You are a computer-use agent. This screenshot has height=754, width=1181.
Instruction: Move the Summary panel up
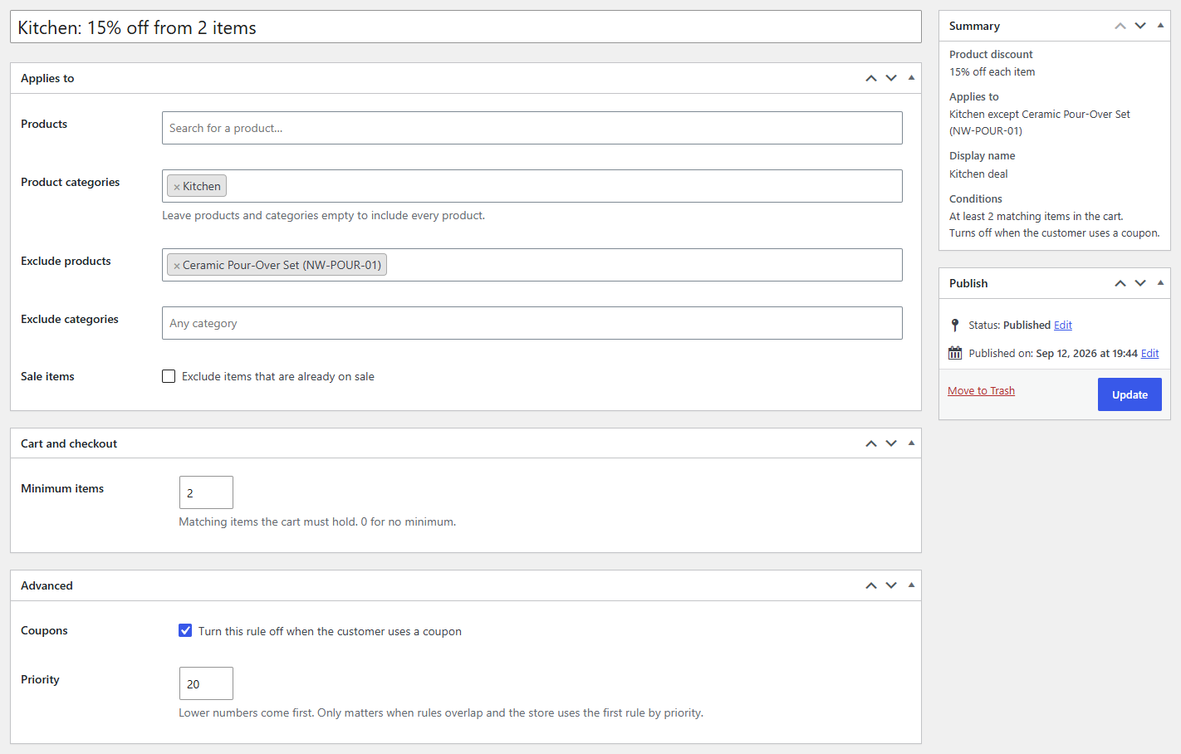tap(1120, 26)
